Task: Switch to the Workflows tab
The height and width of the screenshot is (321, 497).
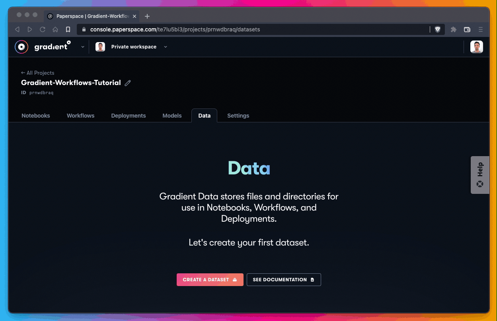Action: (80, 116)
